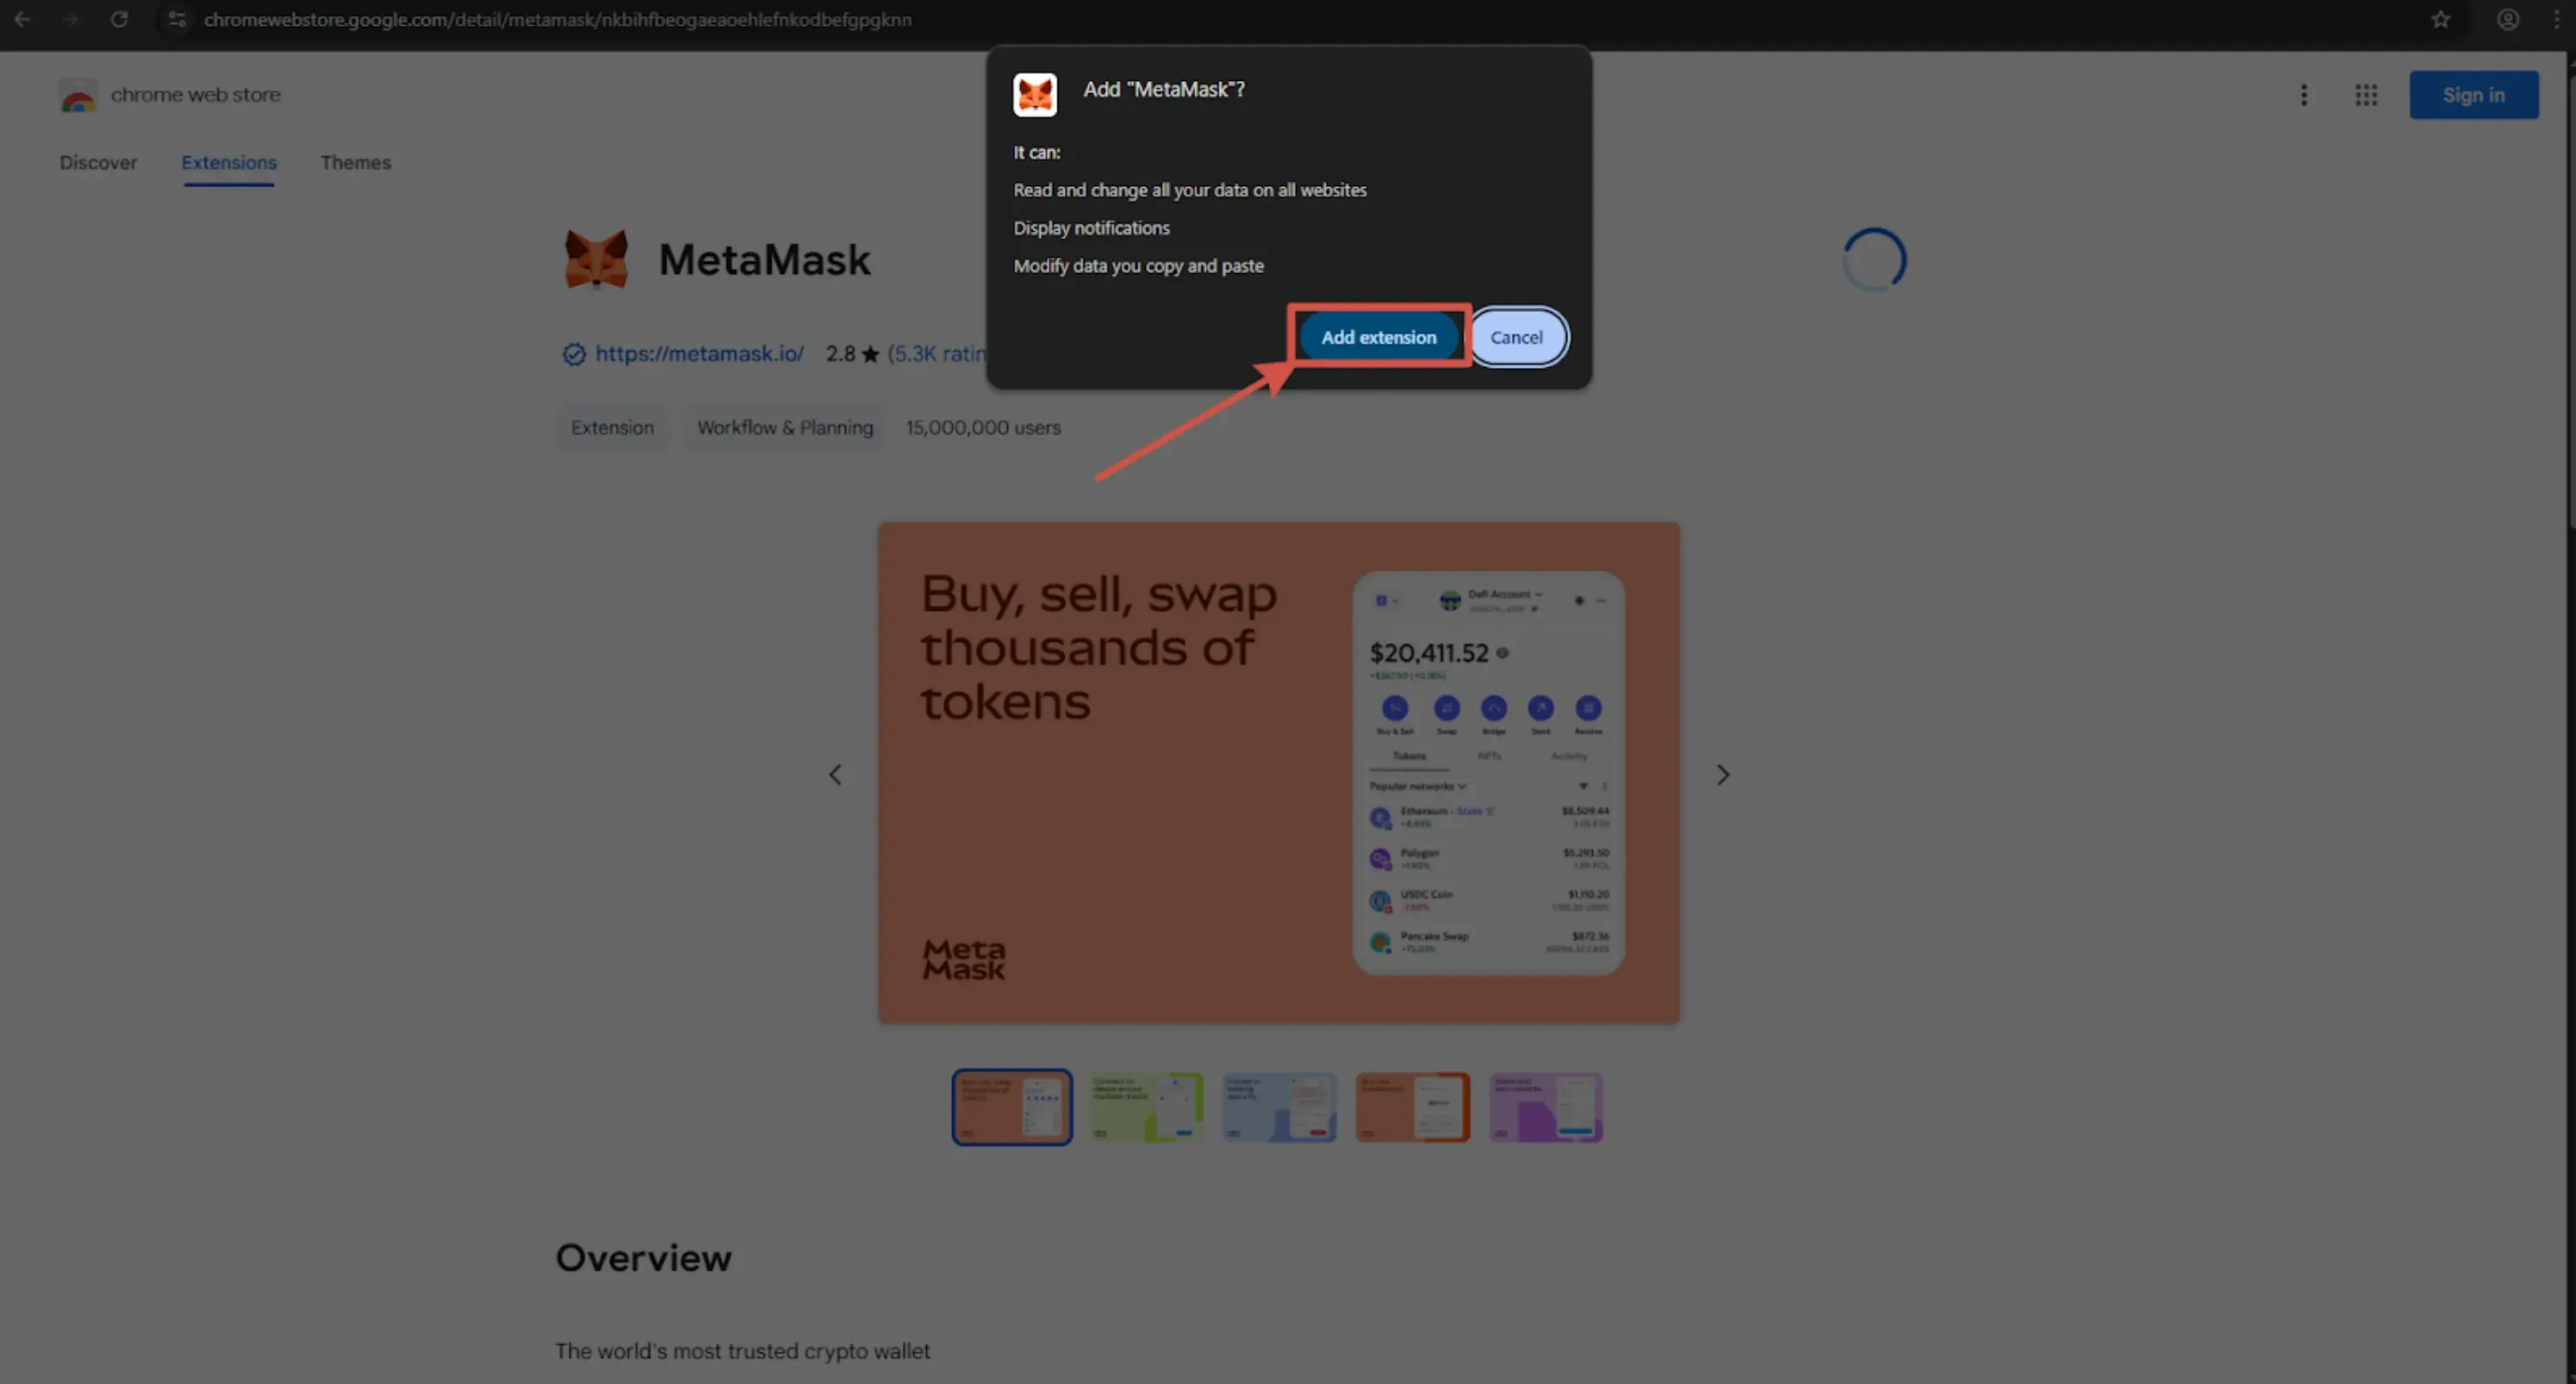Switch to the Themes tab
The image size is (2576, 1384).
(355, 162)
